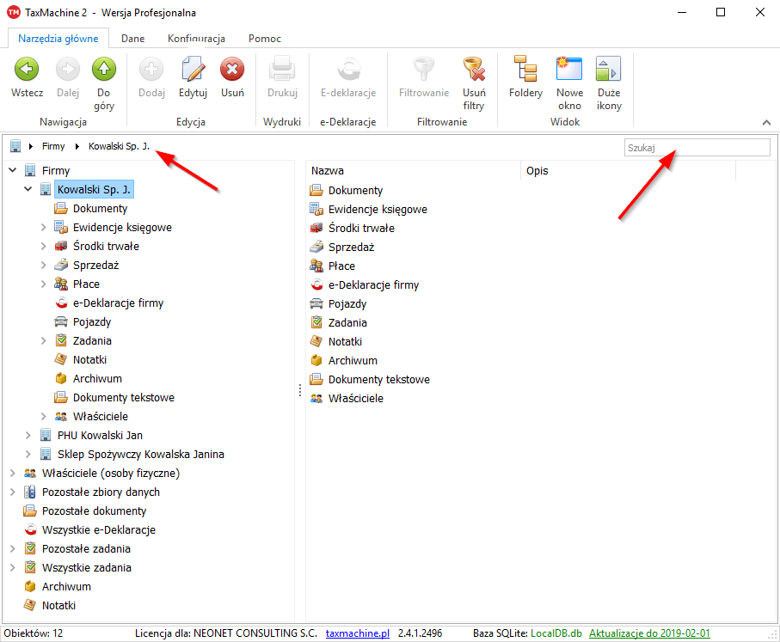Open the Dane ribbon tab
This screenshot has height=642, width=780.
click(x=132, y=39)
